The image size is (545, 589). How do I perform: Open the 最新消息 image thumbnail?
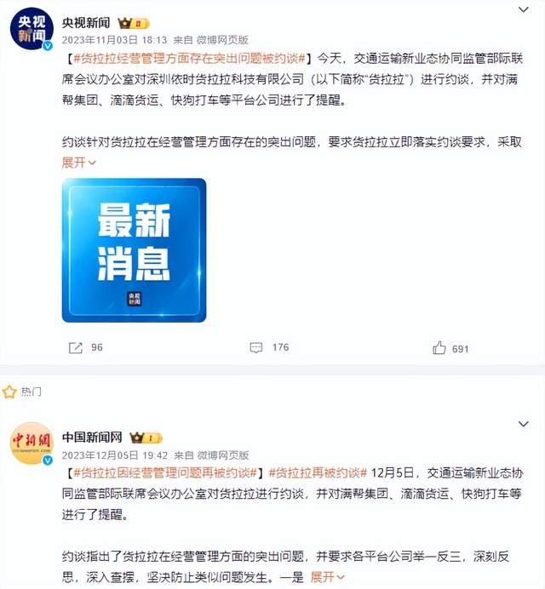coord(135,250)
